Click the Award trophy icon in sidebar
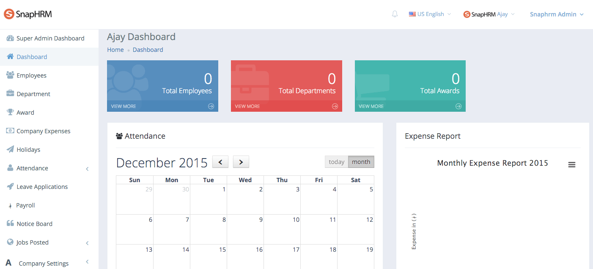The height and width of the screenshot is (269, 593). point(10,112)
